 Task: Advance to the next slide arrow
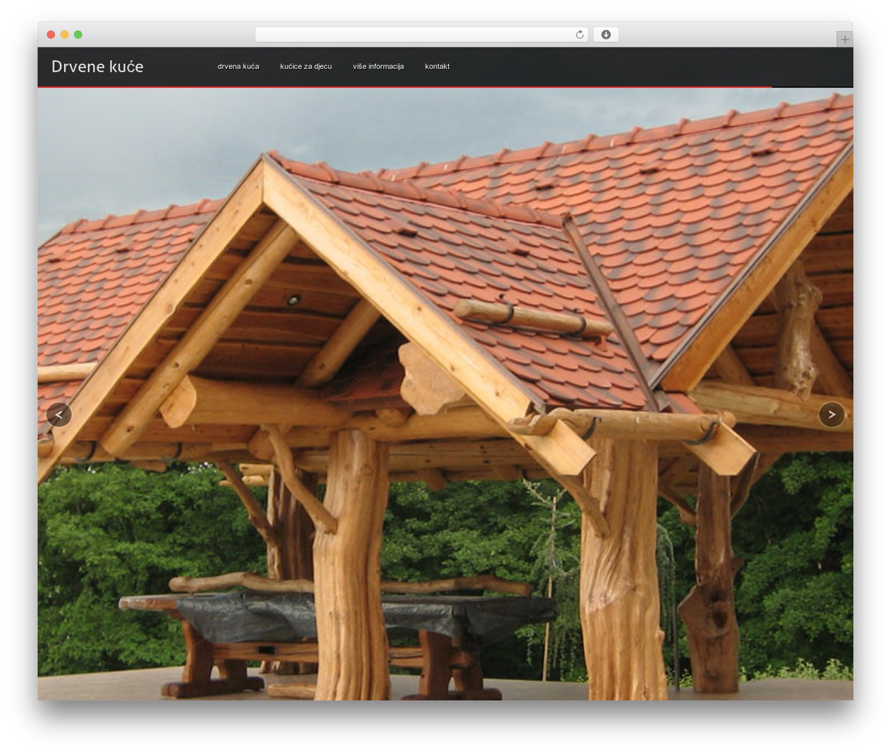(x=832, y=415)
